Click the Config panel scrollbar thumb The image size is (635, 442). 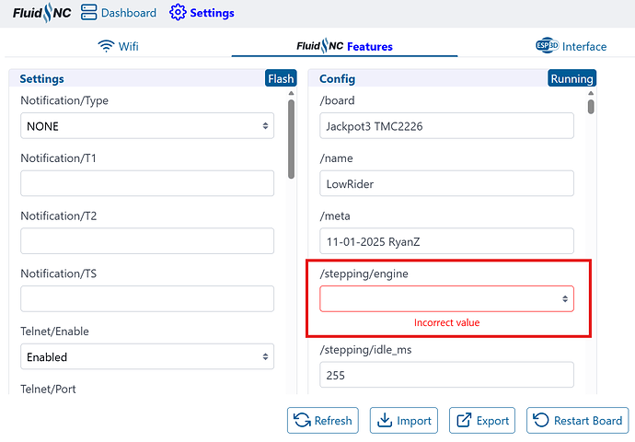click(x=591, y=107)
